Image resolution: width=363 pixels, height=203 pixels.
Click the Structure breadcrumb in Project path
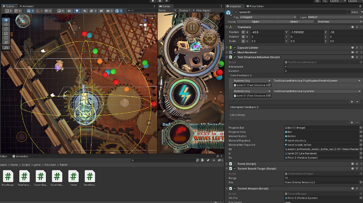tap(50, 165)
